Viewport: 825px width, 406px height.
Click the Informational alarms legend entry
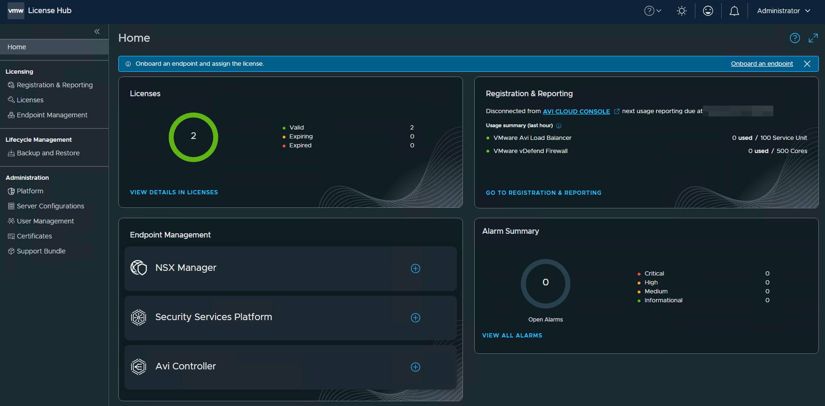(703, 300)
